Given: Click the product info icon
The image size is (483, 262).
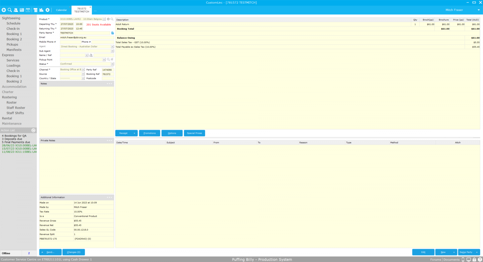Looking at the screenshot, I should (108, 19).
